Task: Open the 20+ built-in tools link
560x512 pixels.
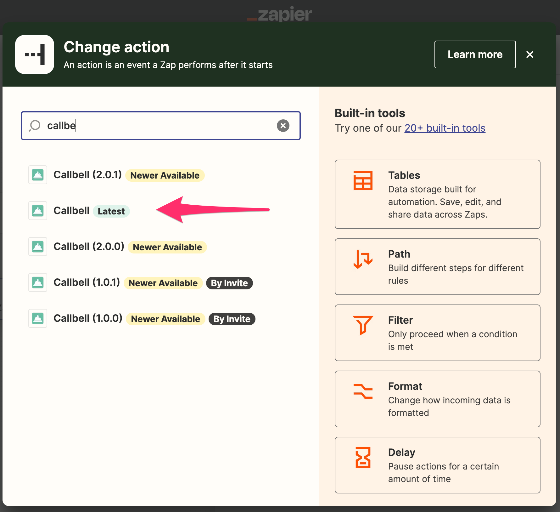Action: (x=445, y=128)
